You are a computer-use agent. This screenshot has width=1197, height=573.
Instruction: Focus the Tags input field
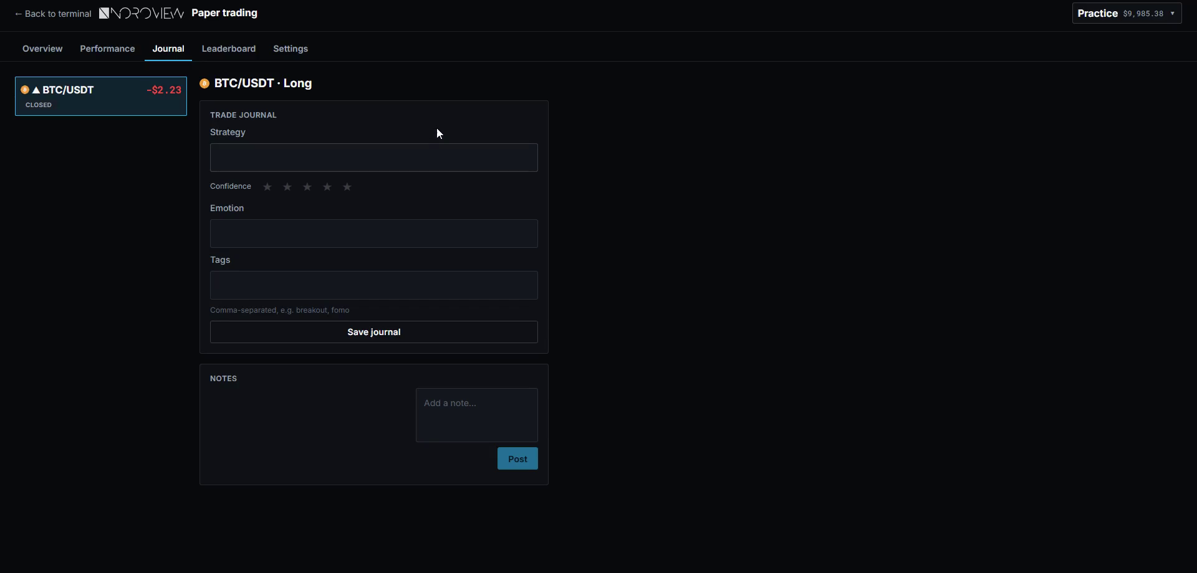point(374,285)
